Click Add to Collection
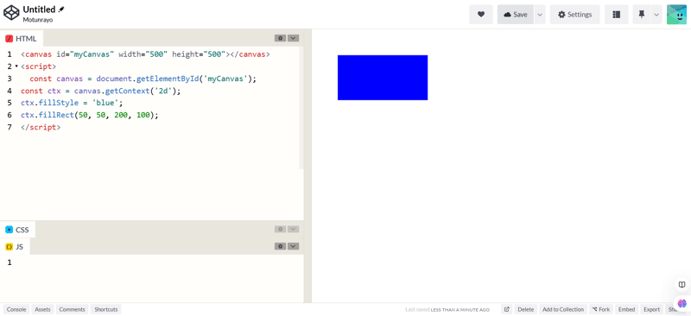The height and width of the screenshot is (316, 691). pos(563,309)
